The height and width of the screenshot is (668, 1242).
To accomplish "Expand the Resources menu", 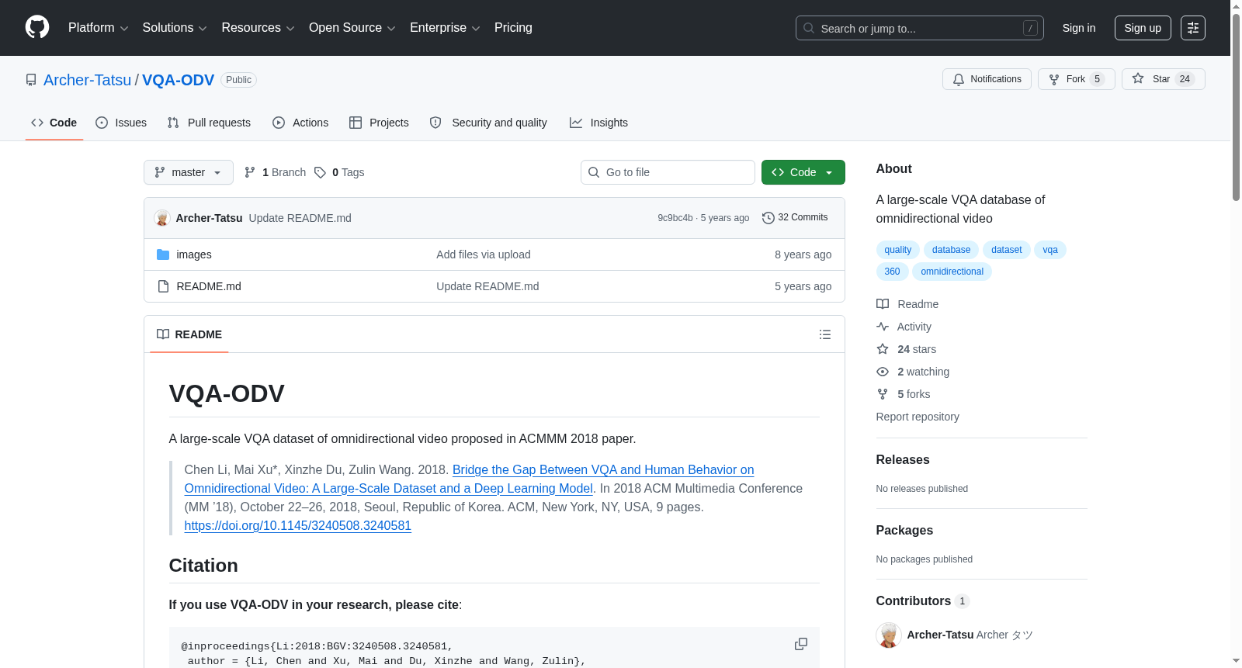I will [x=258, y=28].
